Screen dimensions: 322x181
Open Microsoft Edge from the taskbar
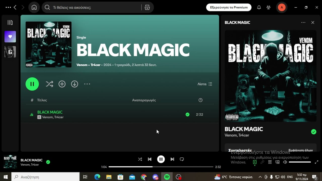(97, 177)
